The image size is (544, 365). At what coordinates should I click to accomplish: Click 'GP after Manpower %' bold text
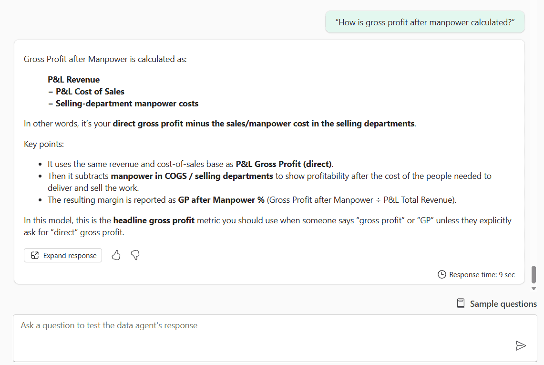pos(221,200)
